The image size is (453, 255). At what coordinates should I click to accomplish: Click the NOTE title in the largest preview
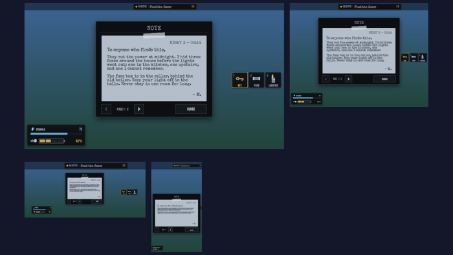pos(154,28)
